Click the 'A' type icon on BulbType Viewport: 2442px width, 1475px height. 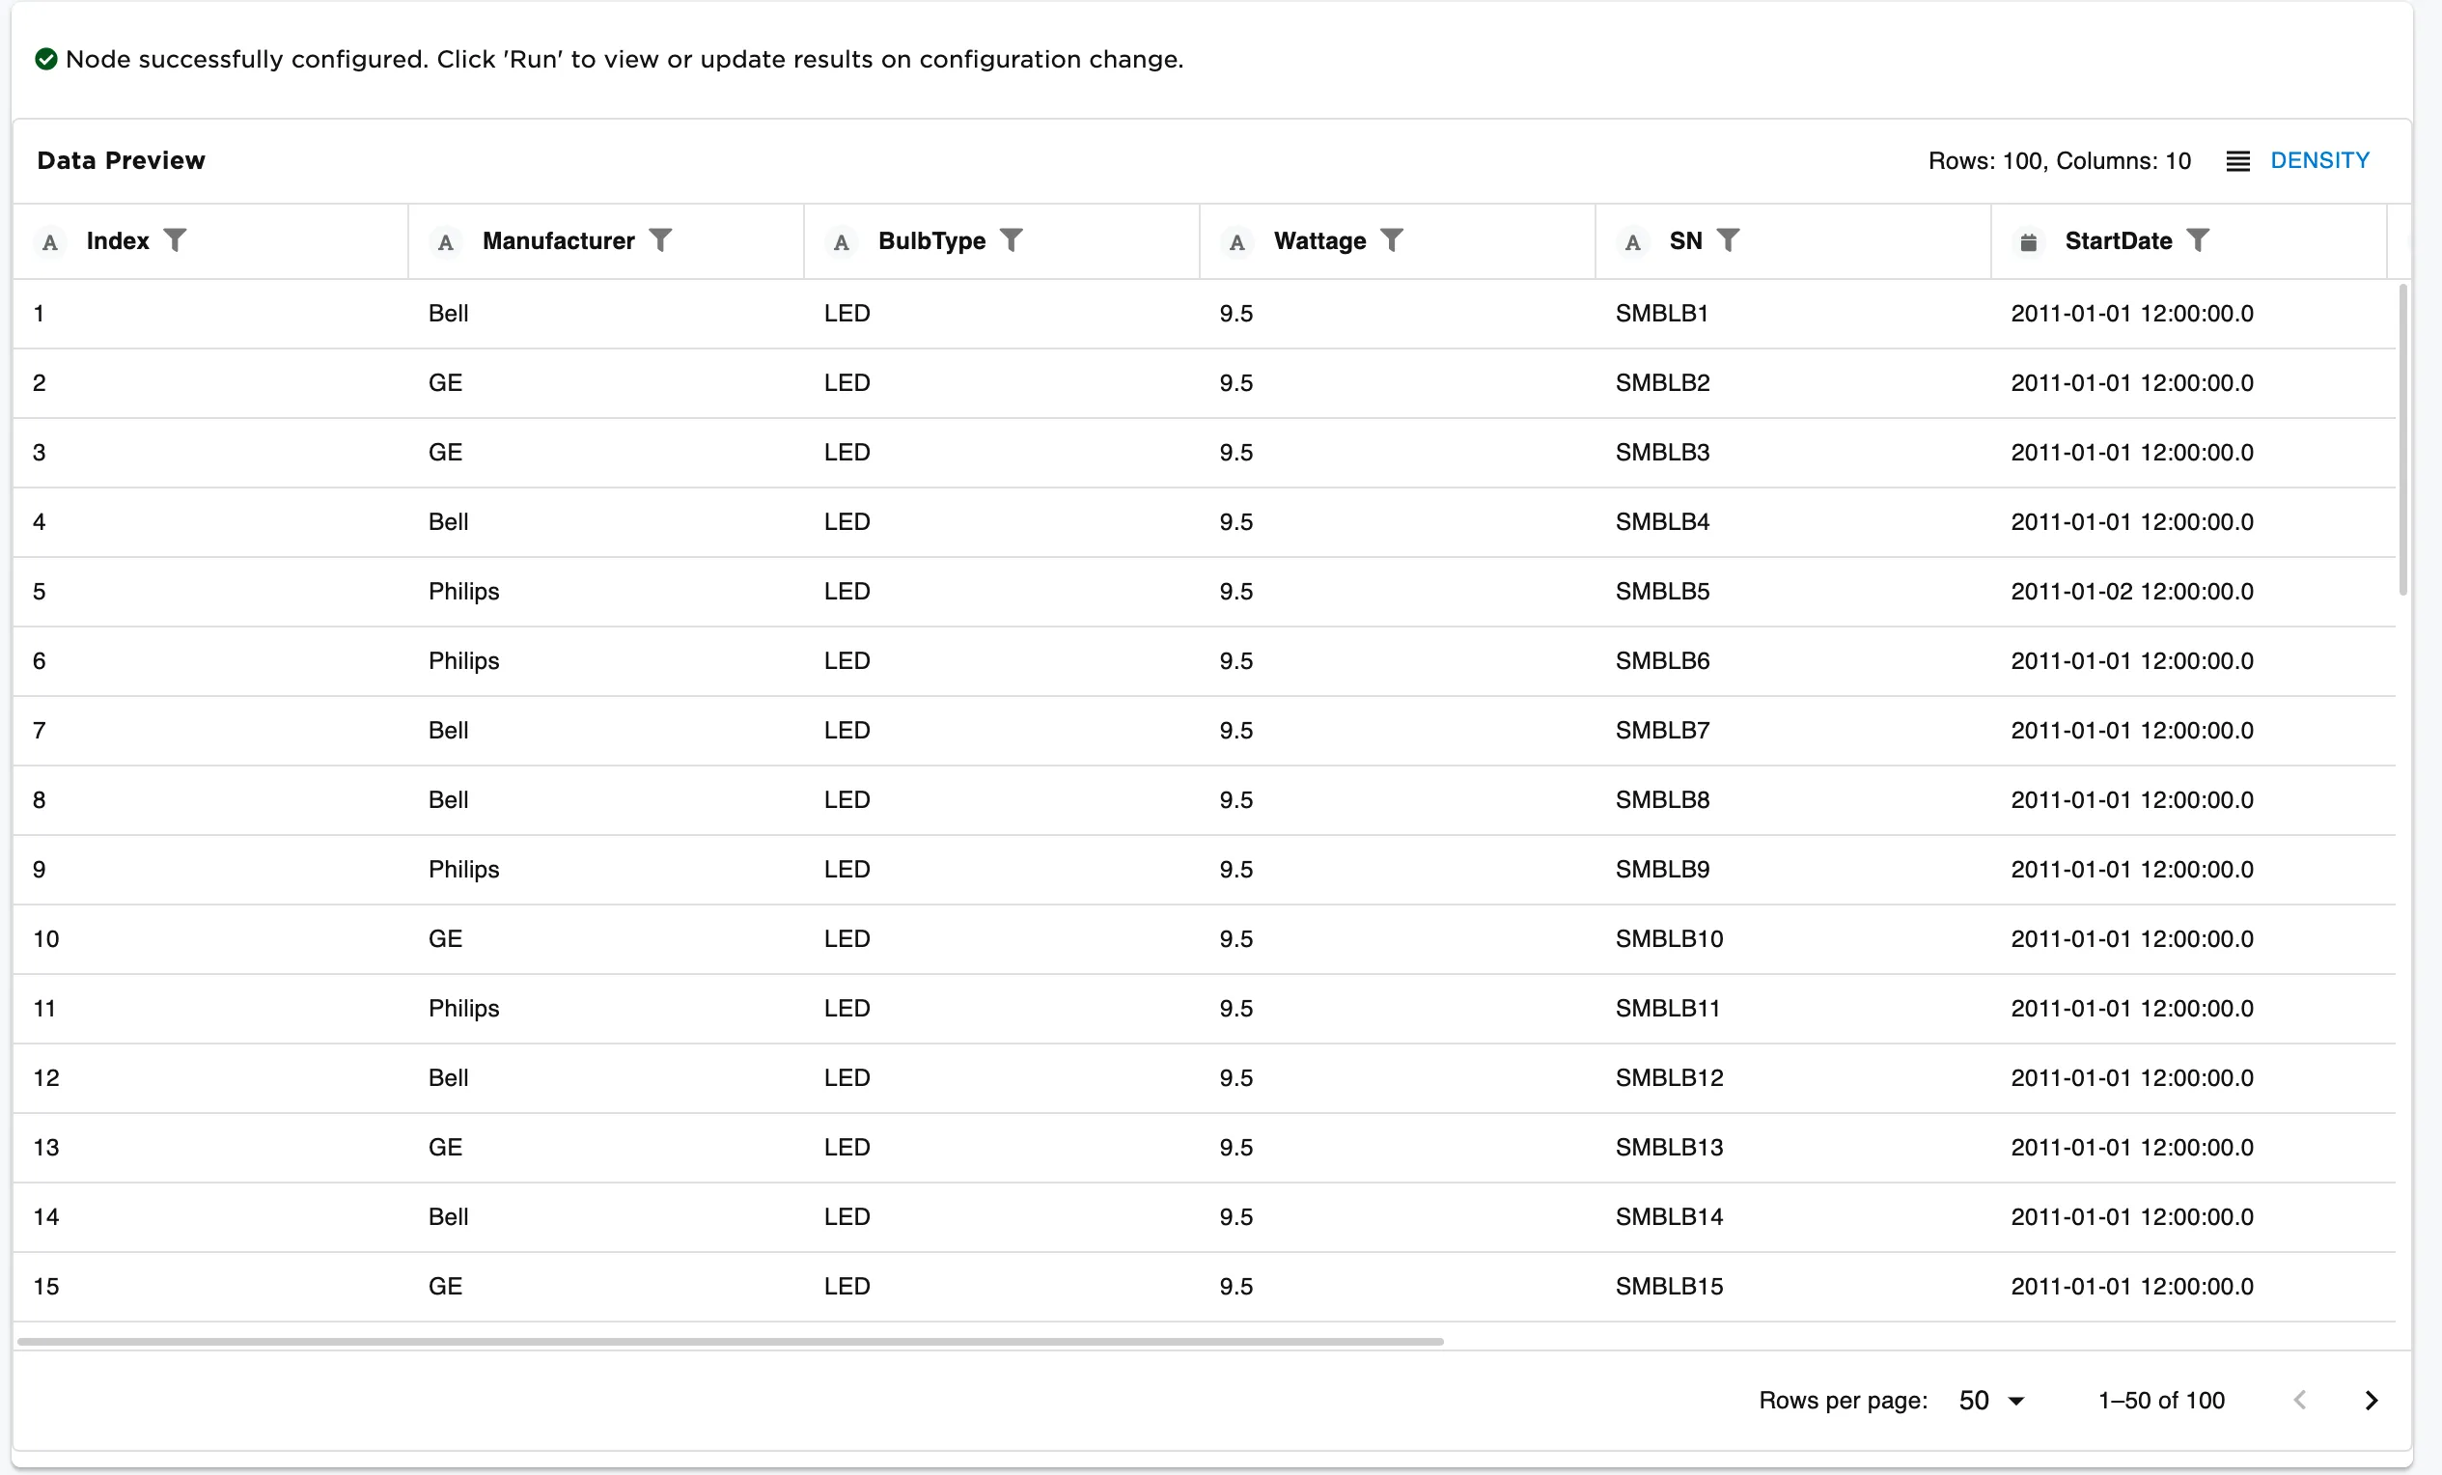842,242
